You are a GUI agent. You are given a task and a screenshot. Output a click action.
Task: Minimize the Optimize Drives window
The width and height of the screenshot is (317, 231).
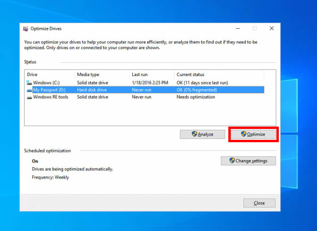pos(238,28)
